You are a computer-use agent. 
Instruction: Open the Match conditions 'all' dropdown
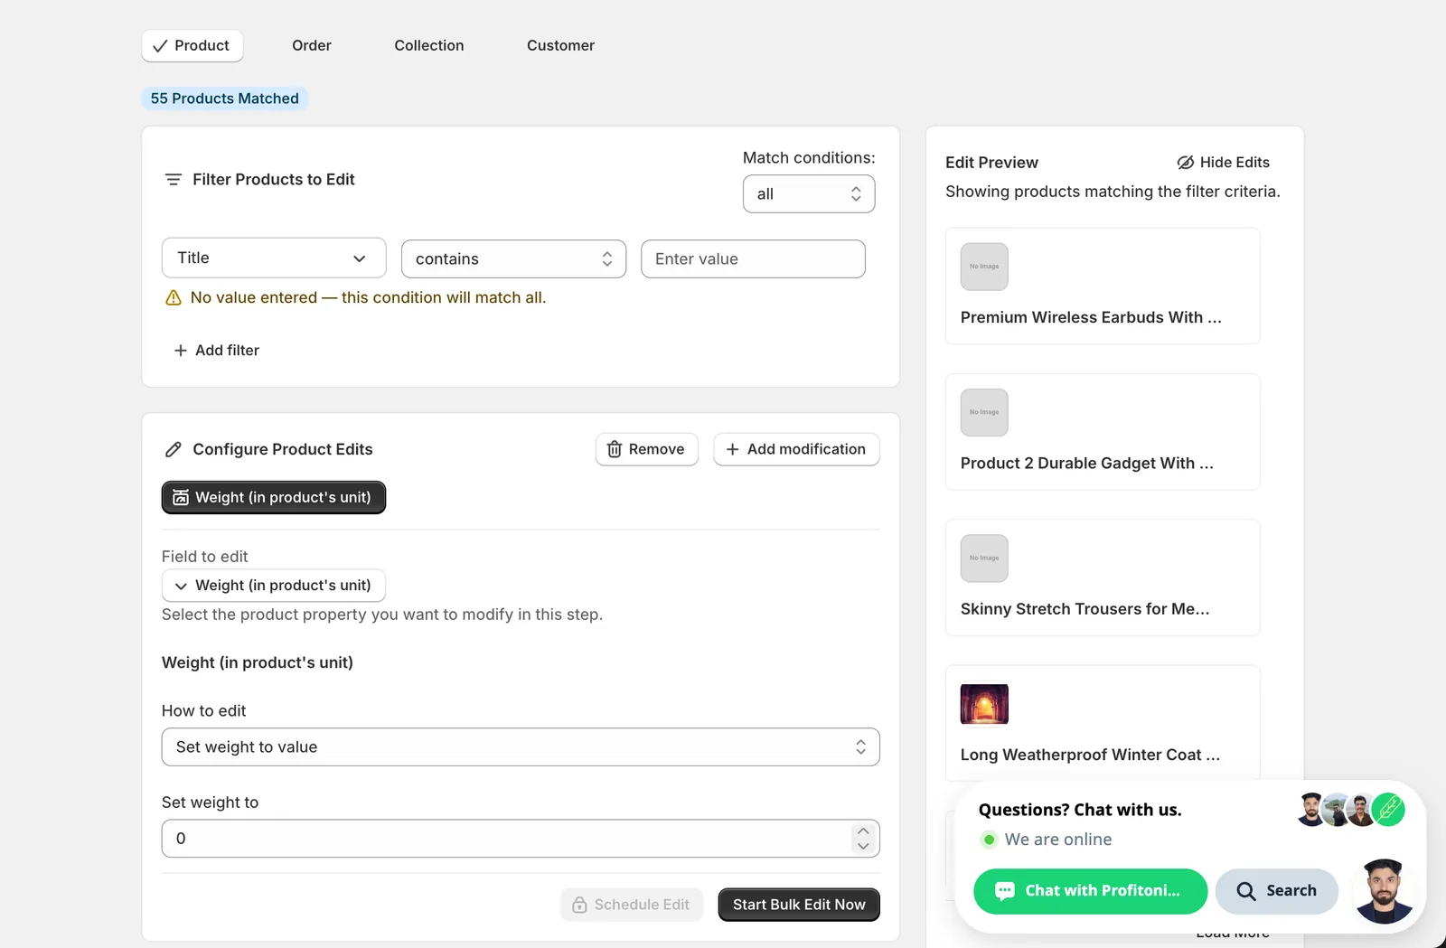(x=809, y=194)
